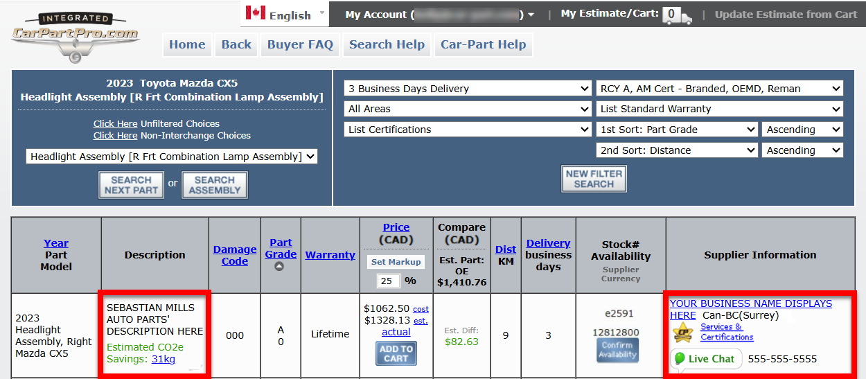Click the My Estimate/Cart count box
This screenshot has width=866, height=379.
click(x=670, y=14)
